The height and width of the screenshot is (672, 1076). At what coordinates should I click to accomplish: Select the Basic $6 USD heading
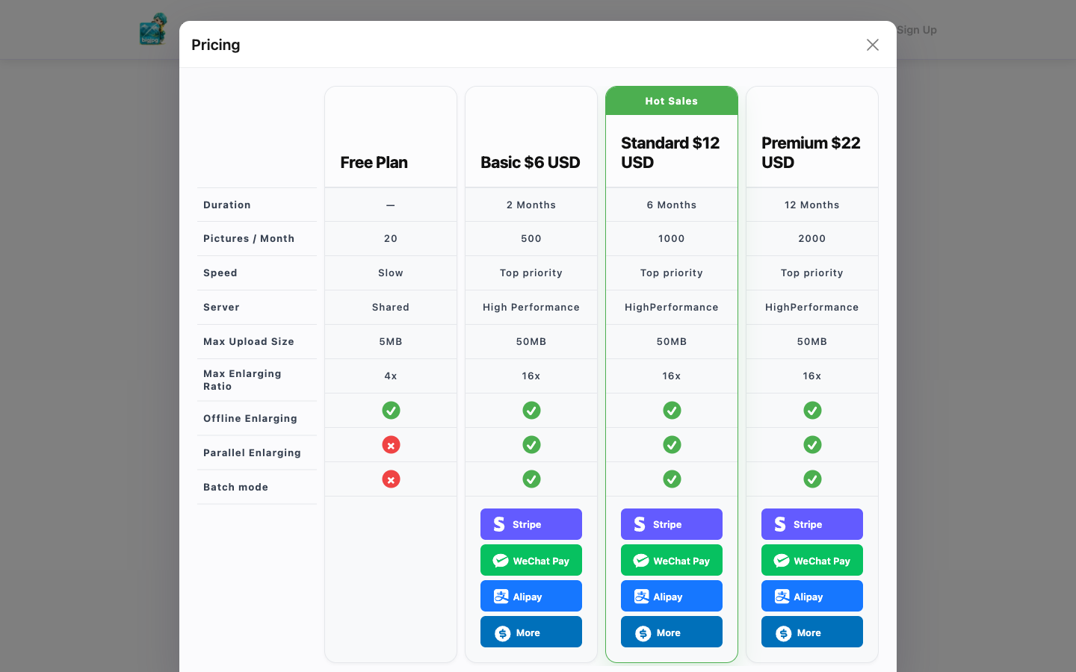pyautogui.click(x=531, y=163)
